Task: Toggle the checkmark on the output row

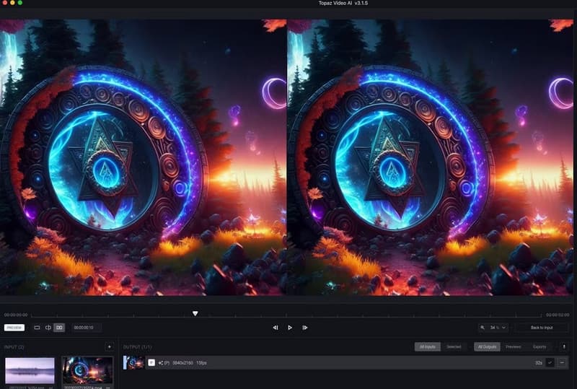Action: [x=550, y=362]
